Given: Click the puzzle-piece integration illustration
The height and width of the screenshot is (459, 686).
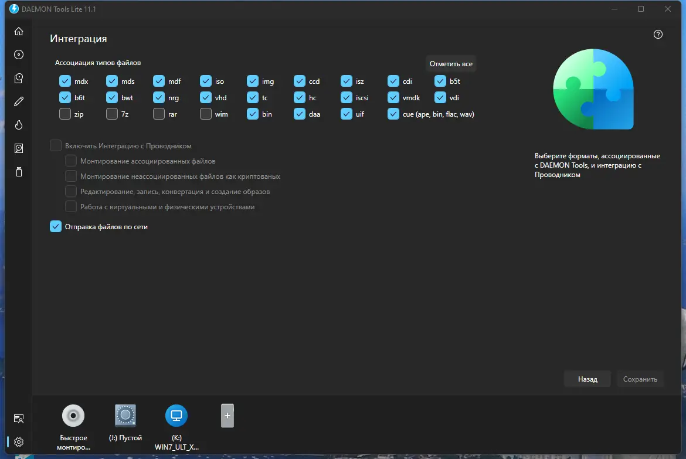Looking at the screenshot, I should 593,89.
